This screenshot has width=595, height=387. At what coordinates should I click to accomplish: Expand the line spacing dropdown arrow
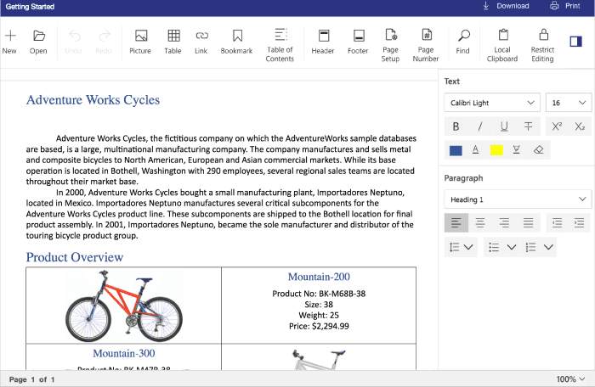[x=468, y=248]
